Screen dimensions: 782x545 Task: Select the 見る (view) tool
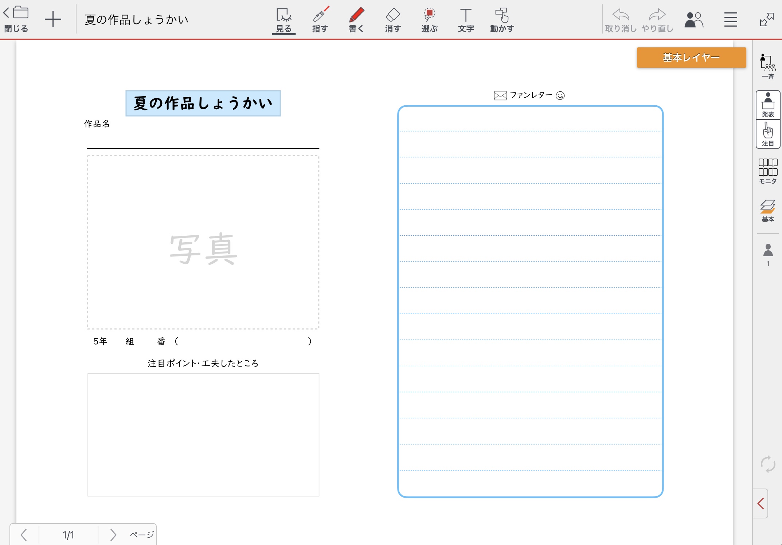tap(284, 20)
